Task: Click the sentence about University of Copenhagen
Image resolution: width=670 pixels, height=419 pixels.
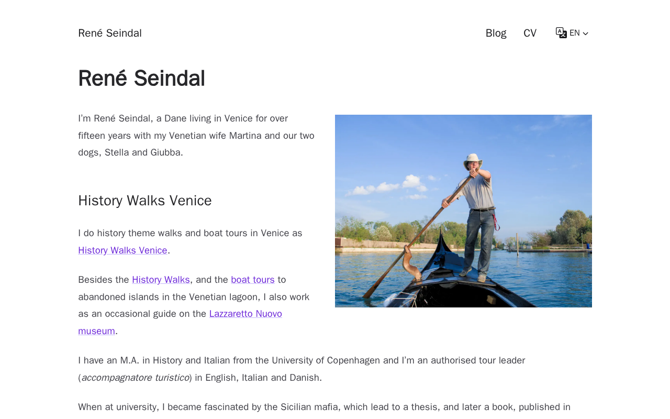Action: [301, 360]
